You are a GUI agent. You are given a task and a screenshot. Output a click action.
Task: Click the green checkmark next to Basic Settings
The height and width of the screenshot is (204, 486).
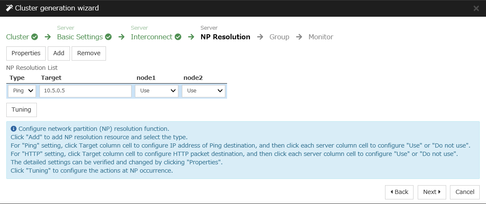[109, 37]
